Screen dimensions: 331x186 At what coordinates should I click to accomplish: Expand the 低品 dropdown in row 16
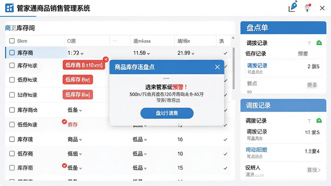(140, 139)
